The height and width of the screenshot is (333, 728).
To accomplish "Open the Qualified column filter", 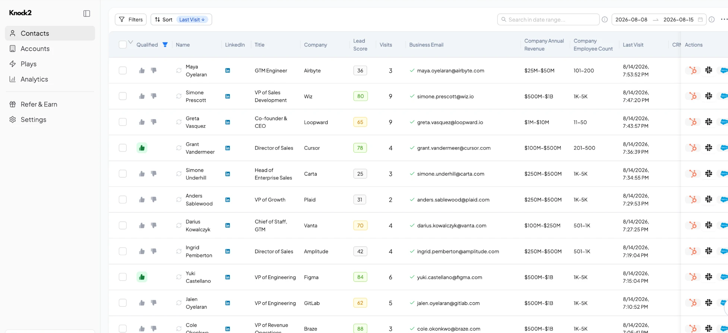I will 165,45.
